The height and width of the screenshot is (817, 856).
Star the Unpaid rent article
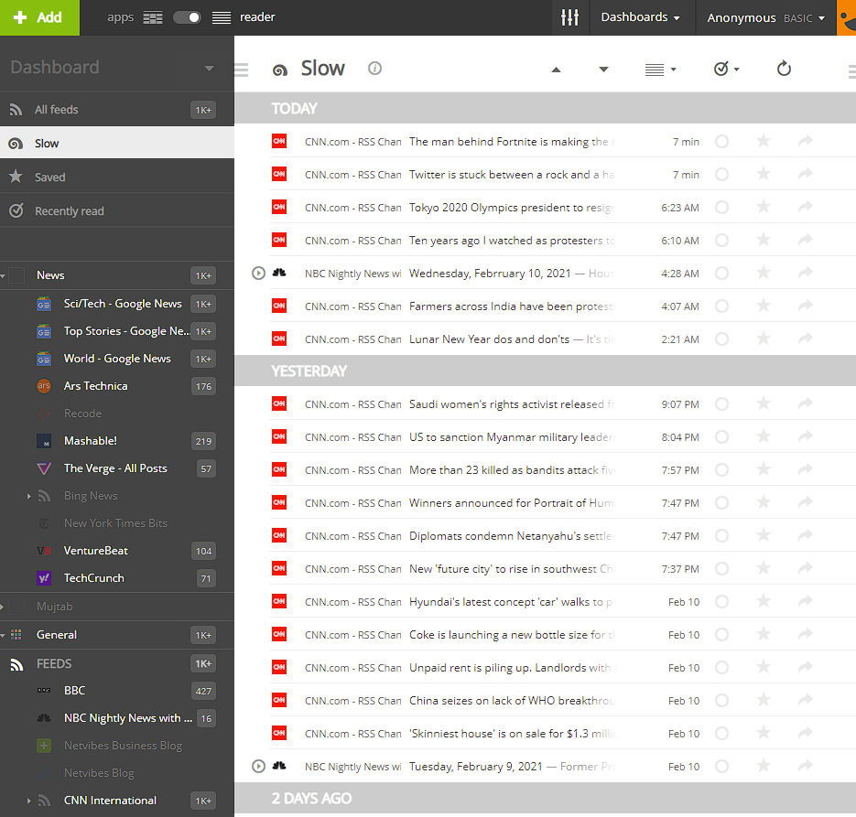[x=764, y=668]
